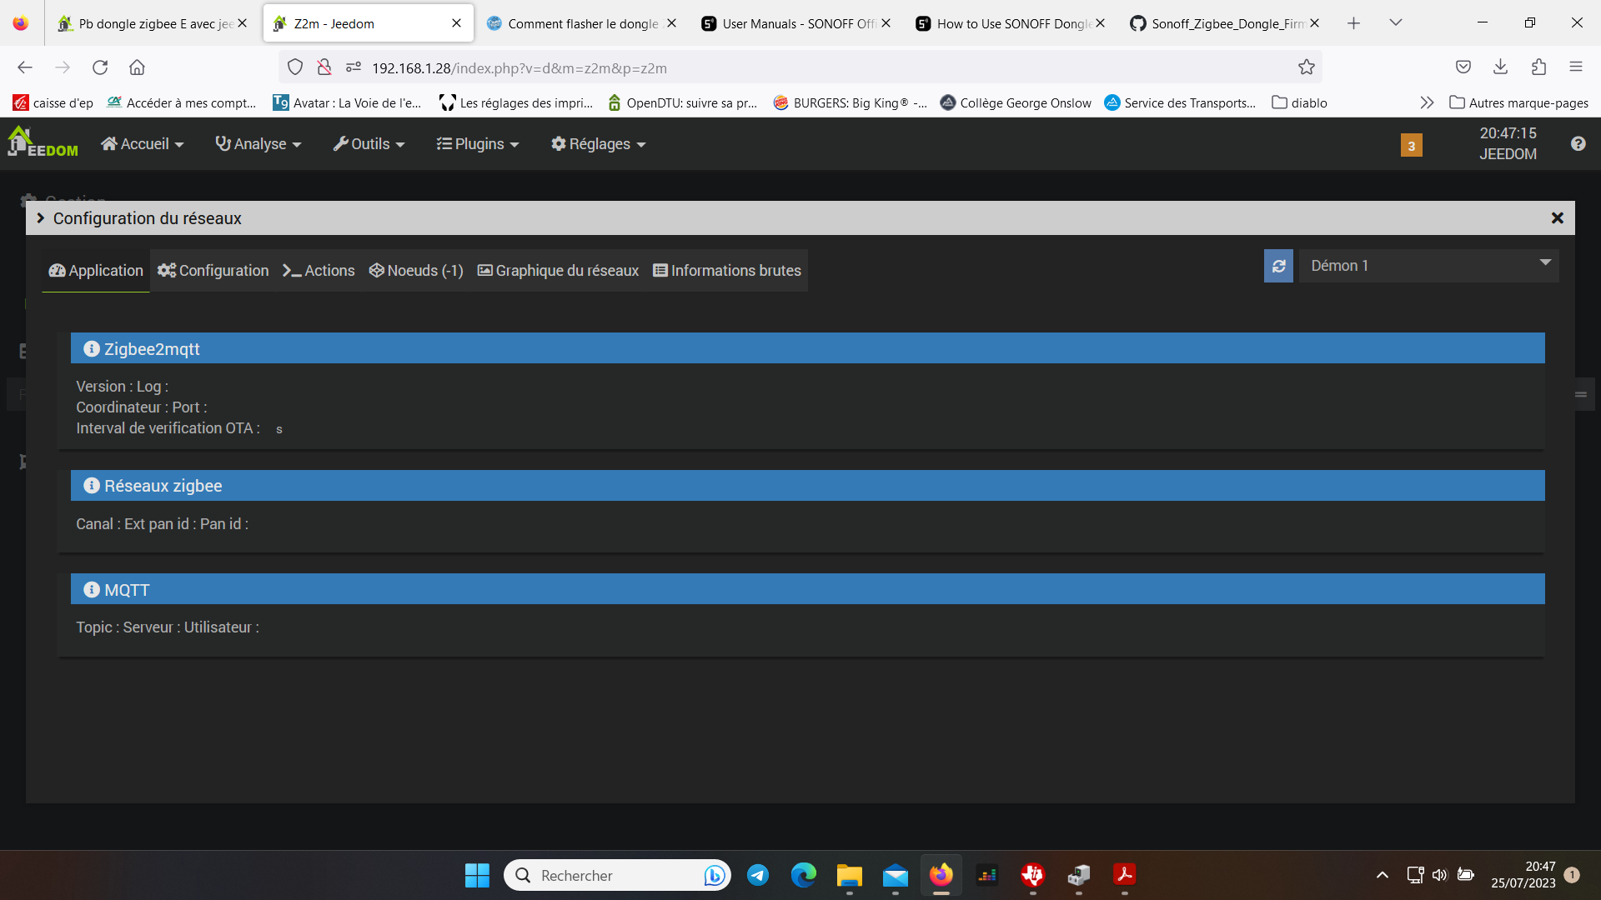Select the Informations brutes tab
Image resolution: width=1601 pixels, height=900 pixels.
tap(726, 271)
